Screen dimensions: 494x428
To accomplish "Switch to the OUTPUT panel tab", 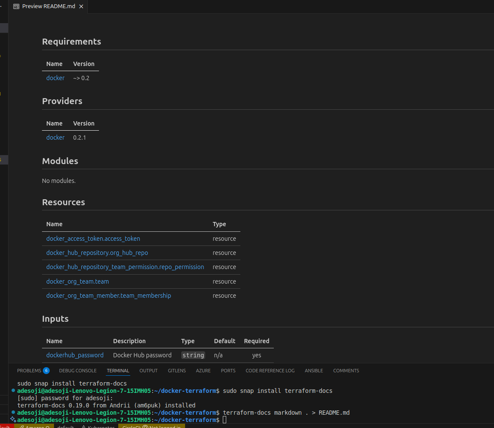I will coord(148,370).
